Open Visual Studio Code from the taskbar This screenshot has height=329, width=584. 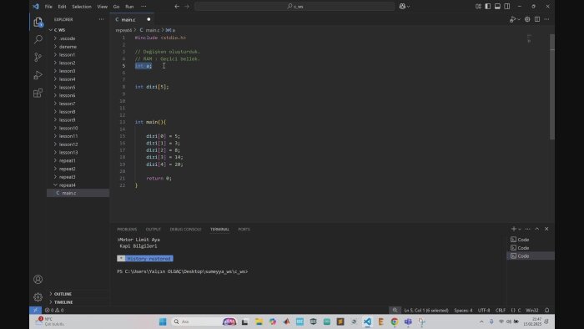tap(367, 321)
